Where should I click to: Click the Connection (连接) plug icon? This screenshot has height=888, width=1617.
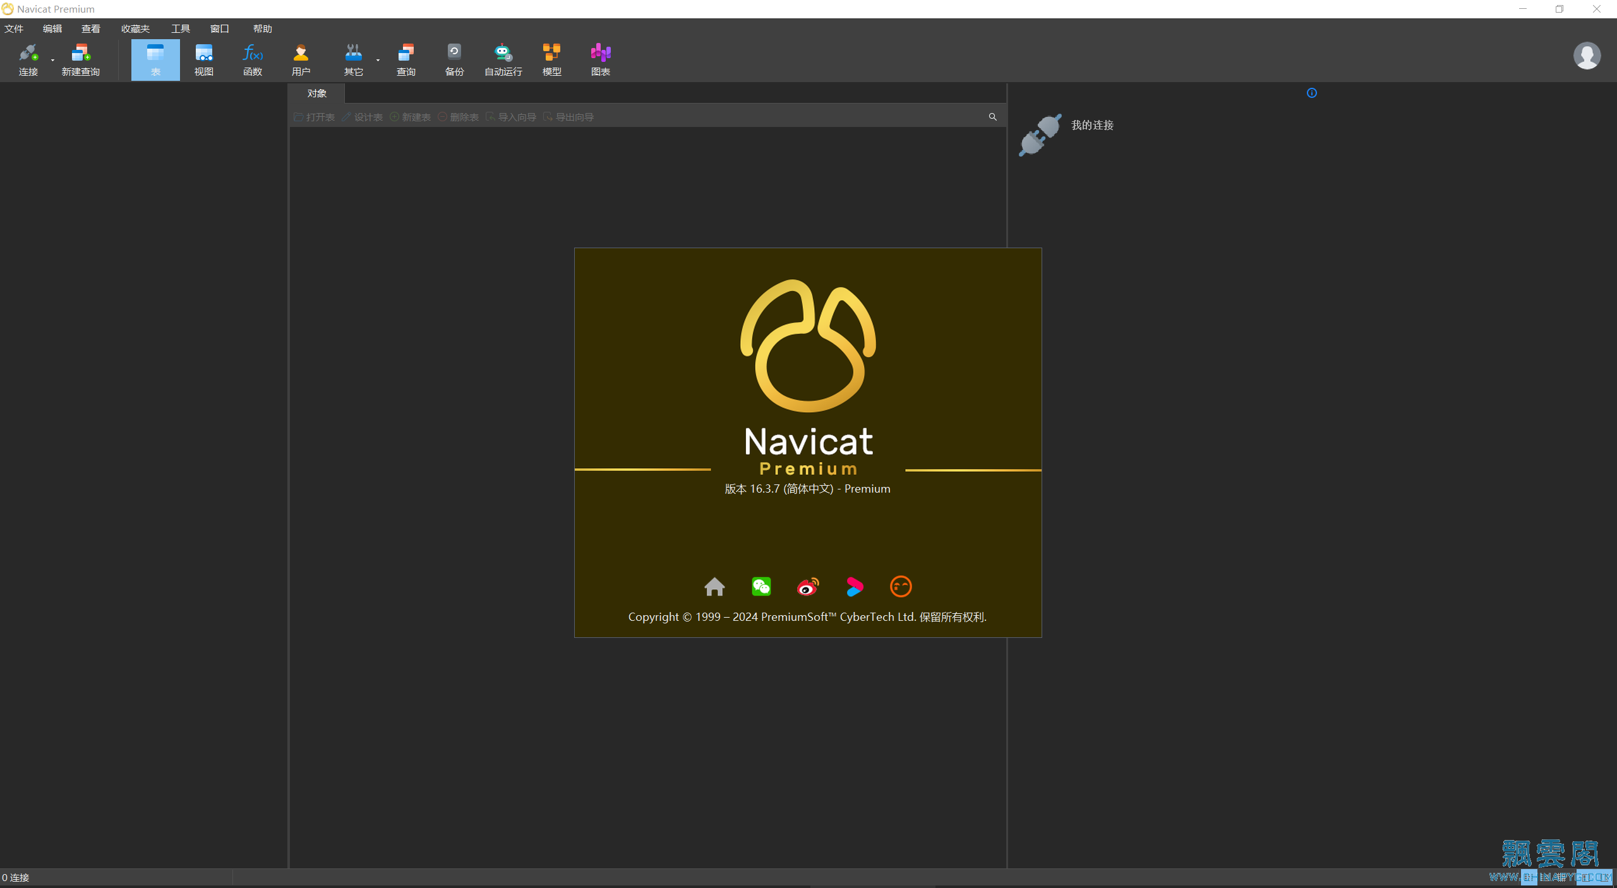(x=28, y=52)
